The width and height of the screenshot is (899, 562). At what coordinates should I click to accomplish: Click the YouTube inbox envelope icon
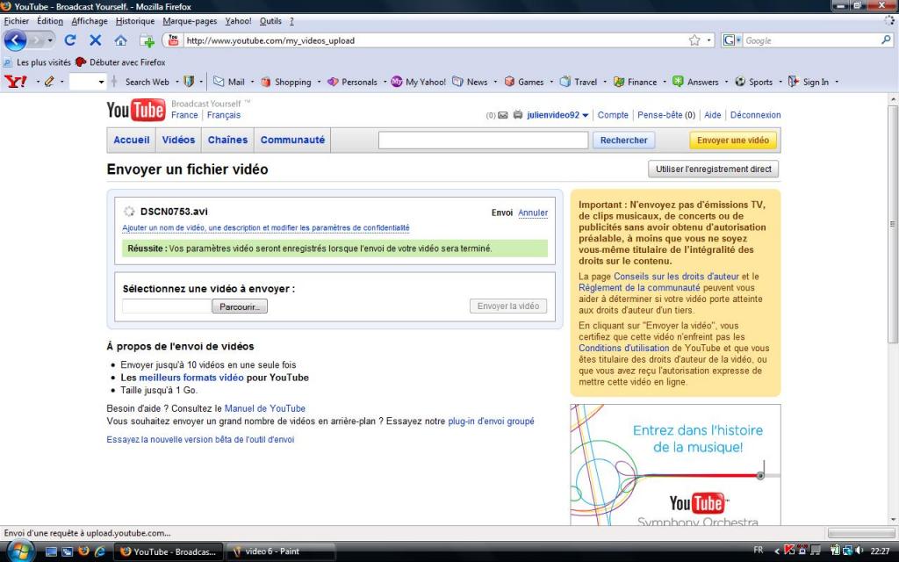pos(503,115)
